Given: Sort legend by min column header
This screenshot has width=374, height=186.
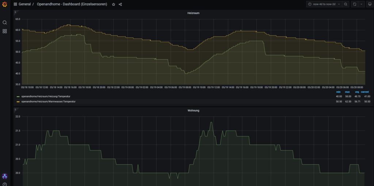Looking at the screenshot, I should tap(338, 92).
